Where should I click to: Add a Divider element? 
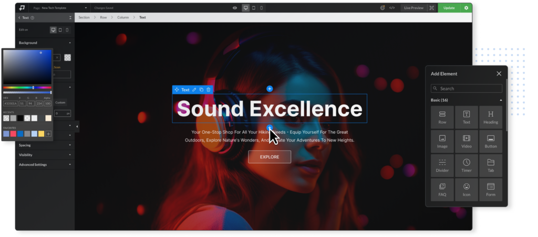click(x=442, y=165)
